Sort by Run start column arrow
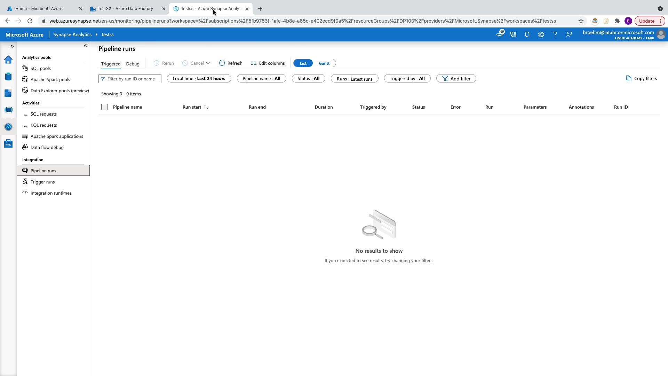The image size is (668, 376). point(206,107)
